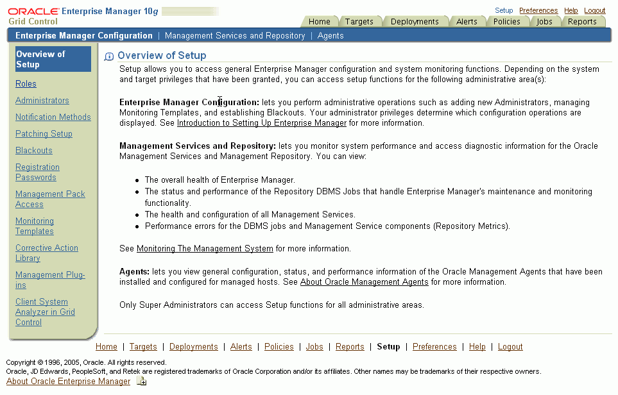Select Administrators in the sidebar
Image resolution: width=618 pixels, height=395 pixels.
point(42,100)
